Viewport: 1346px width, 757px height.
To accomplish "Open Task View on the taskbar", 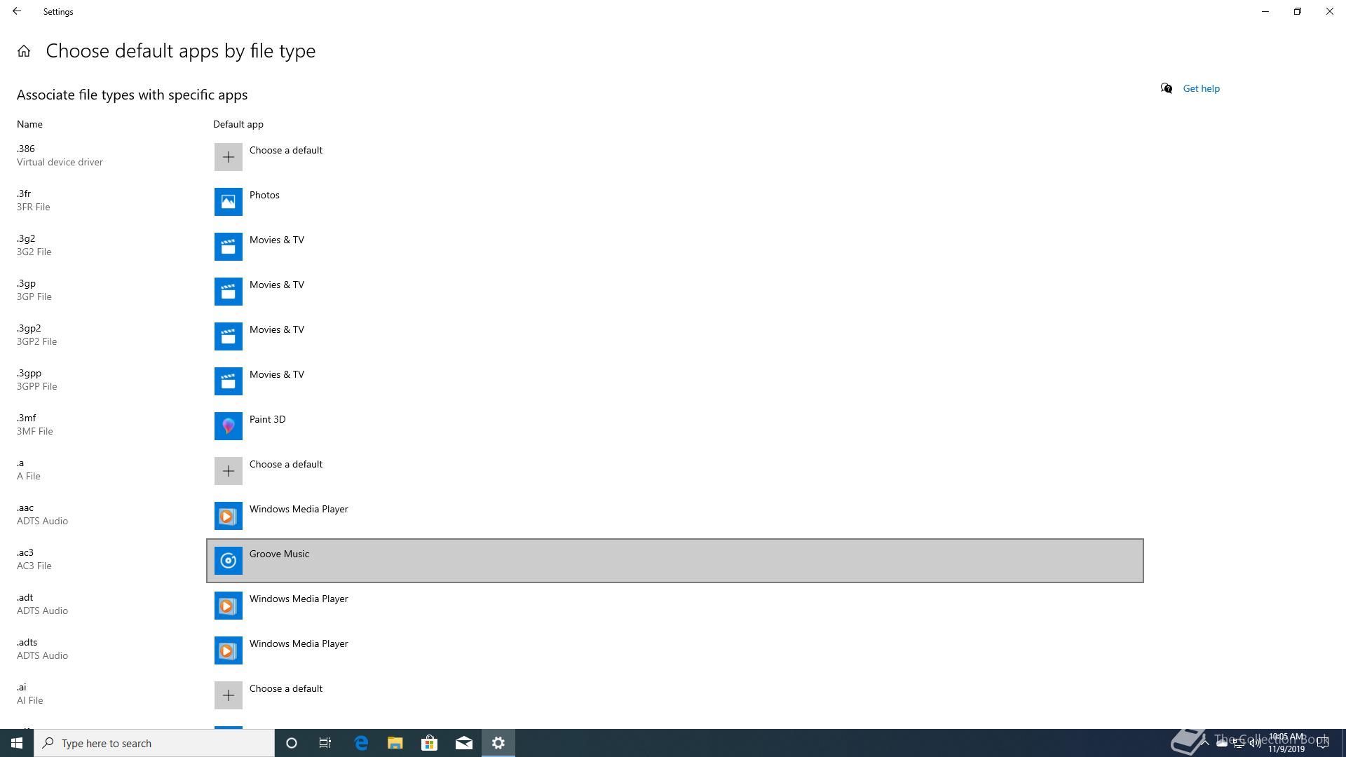I will [325, 743].
